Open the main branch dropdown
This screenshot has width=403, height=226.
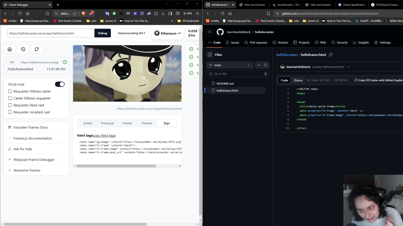(230, 65)
